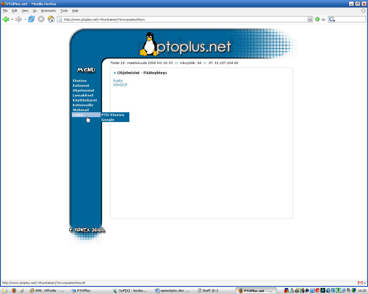Screen dimensions: 368x294
Task: Open the WinSCP link
Action: click(120, 85)
